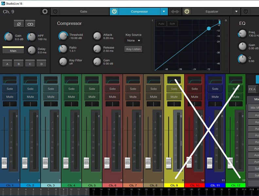
Task: Toggle the Equalizer power icon
Action: (x=187, y=11)
